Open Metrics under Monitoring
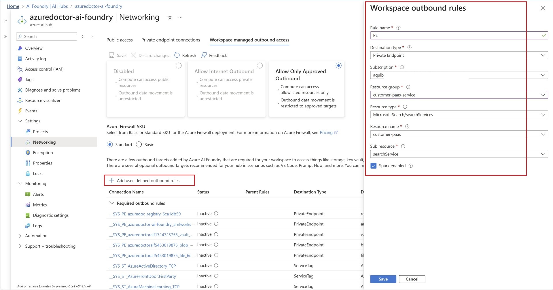This screenshot has height=290, width=553. coord(40,205)
